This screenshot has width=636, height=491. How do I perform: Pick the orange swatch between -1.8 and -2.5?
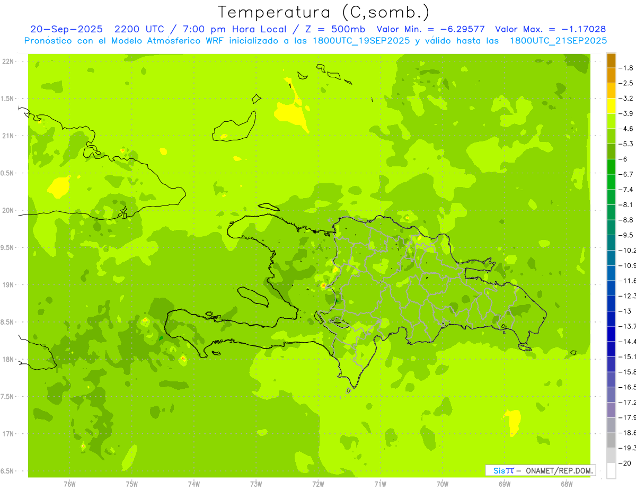[x=611, y=75]
